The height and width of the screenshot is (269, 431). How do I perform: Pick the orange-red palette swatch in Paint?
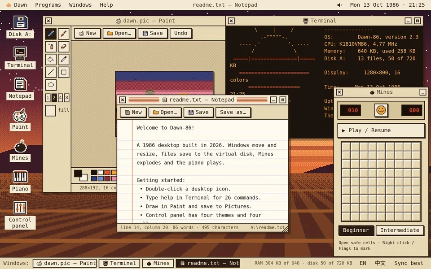tap(107, 172)
